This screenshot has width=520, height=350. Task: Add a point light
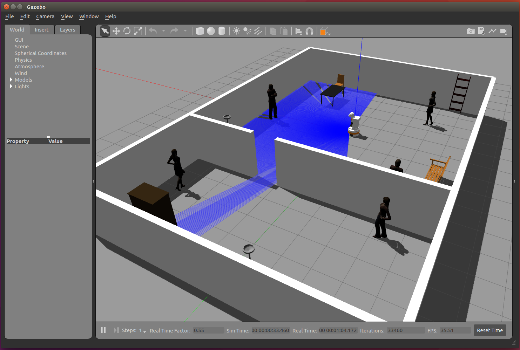point(237,31)
